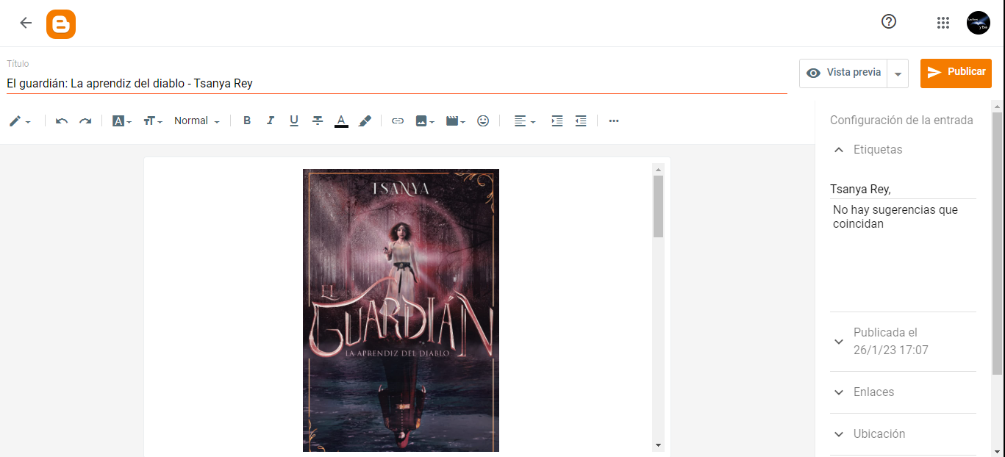Click the Vista previa button

pos(843,73)
